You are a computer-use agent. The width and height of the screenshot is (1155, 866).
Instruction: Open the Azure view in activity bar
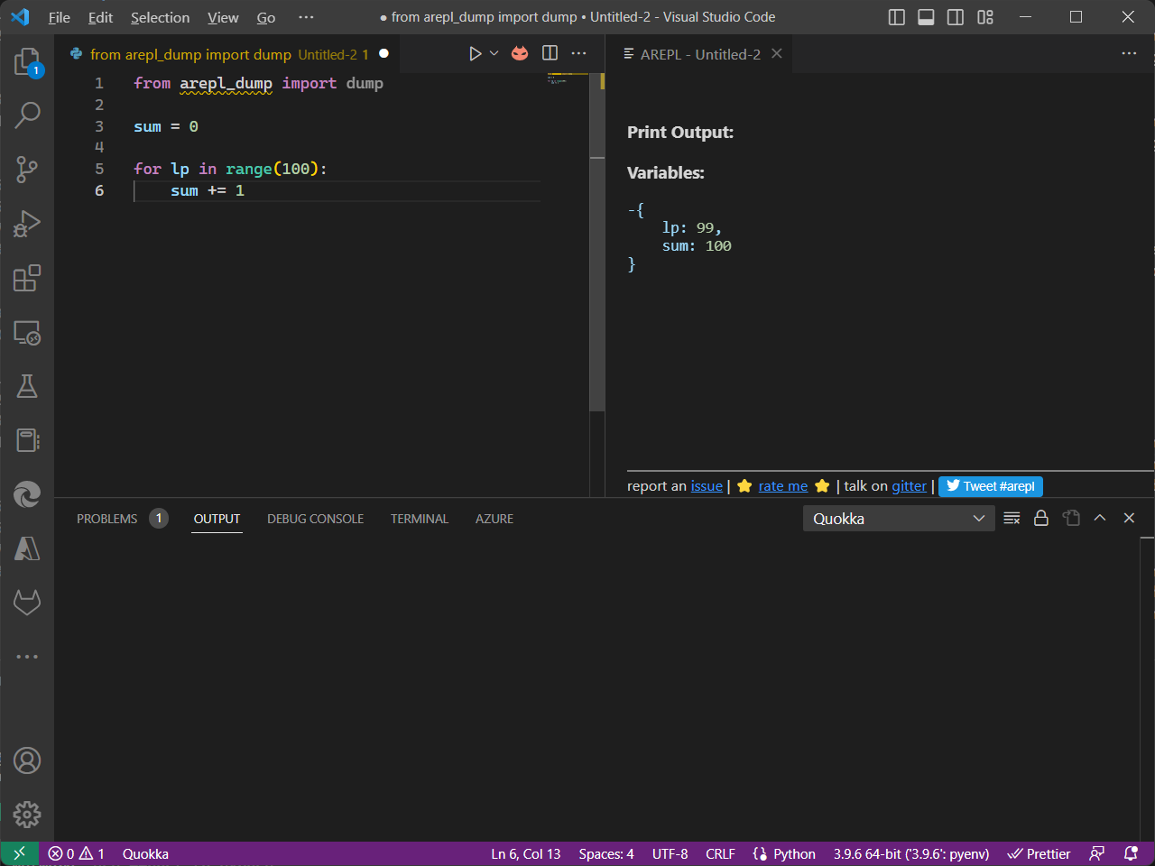[x=27, y=548]
